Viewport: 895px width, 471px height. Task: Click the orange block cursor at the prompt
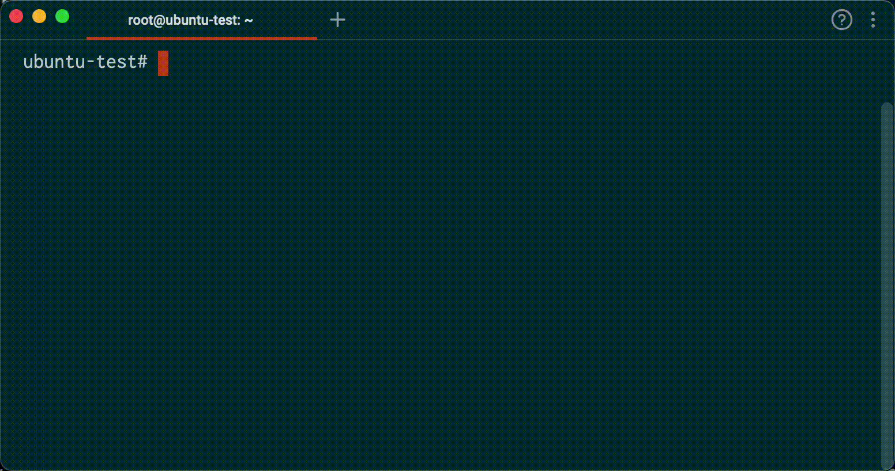pyautogui.click(x=163, y=63)
